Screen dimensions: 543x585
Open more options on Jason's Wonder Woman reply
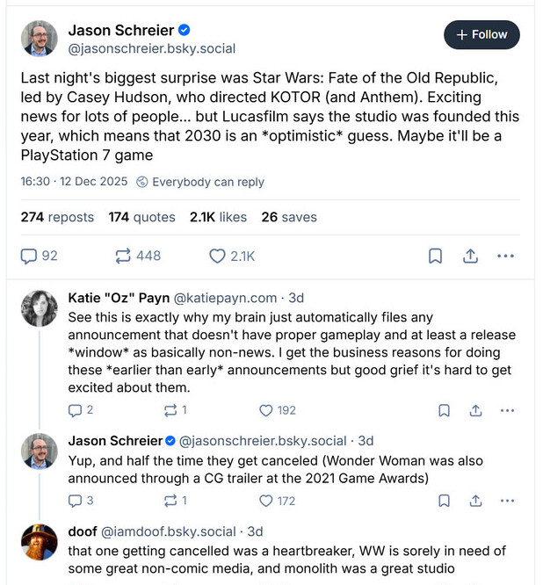pos(507,501)
